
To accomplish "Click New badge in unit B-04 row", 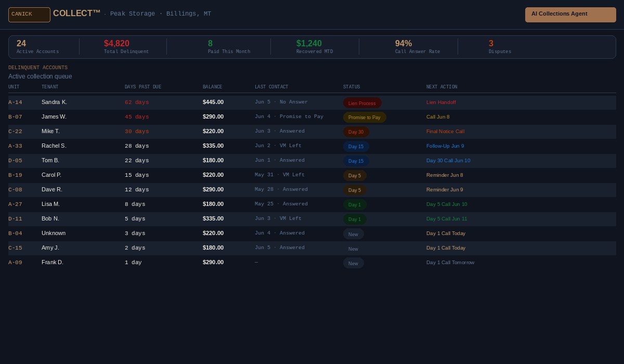I will pyautogui.click(x=354, y=234).
